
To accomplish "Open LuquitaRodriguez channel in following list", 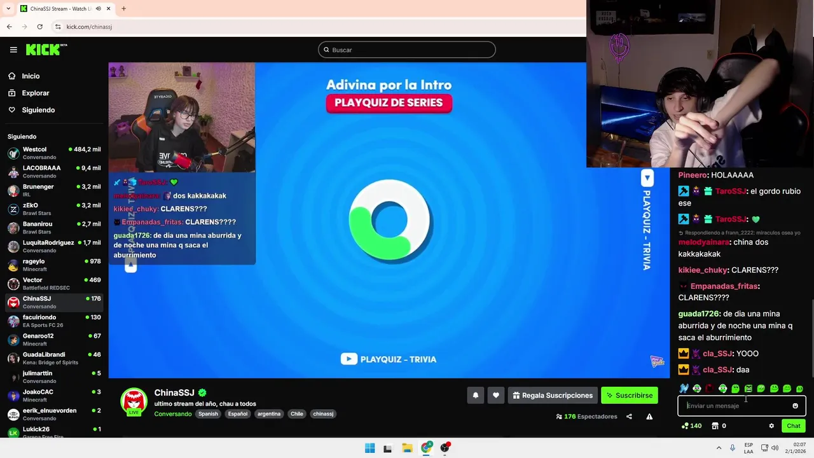I will coord(54,246).
